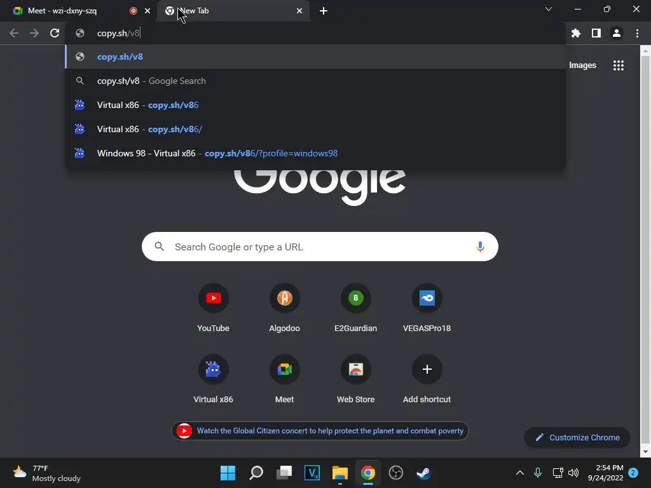Image resolution: width=651 pixels, height=488 pixels.
Task: Open Meet shortcut tile
Action: tap(284, 379)
